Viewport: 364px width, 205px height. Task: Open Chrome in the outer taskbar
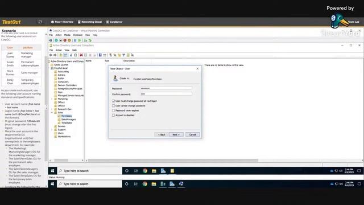tap(145, 184)
